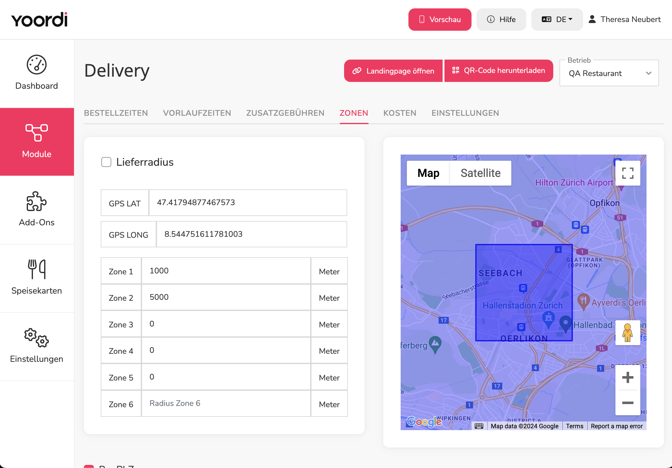This screenshot has height=468, width=672.
Task: Click the Landingpage öffnen button
Action: [393, 71]
